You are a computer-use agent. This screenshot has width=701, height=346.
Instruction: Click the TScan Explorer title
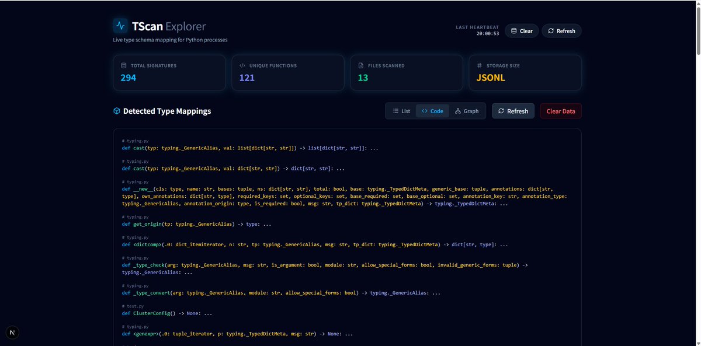(x=169, y=26)
